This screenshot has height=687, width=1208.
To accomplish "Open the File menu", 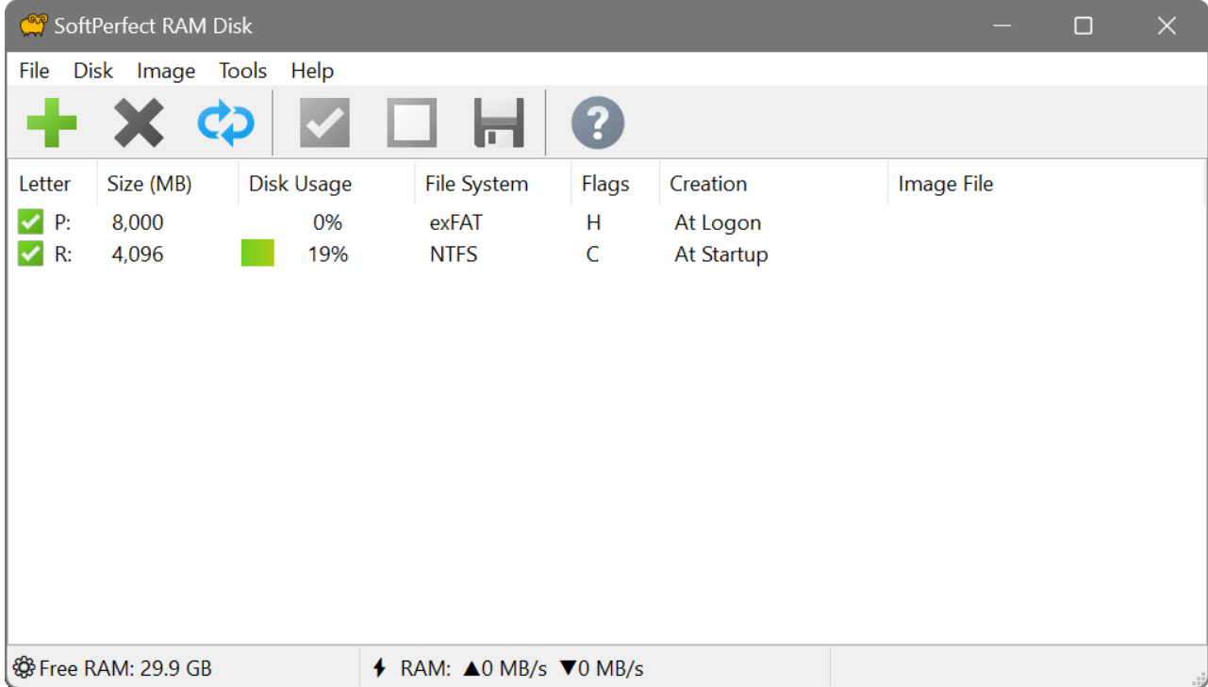I will click(x=34, y=71).
